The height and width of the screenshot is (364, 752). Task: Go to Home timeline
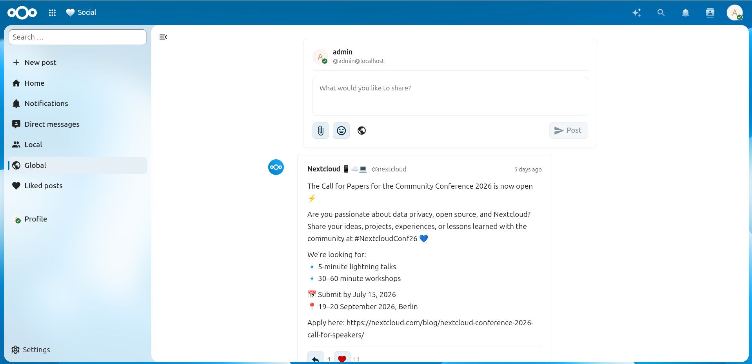(x=78, y=83)
